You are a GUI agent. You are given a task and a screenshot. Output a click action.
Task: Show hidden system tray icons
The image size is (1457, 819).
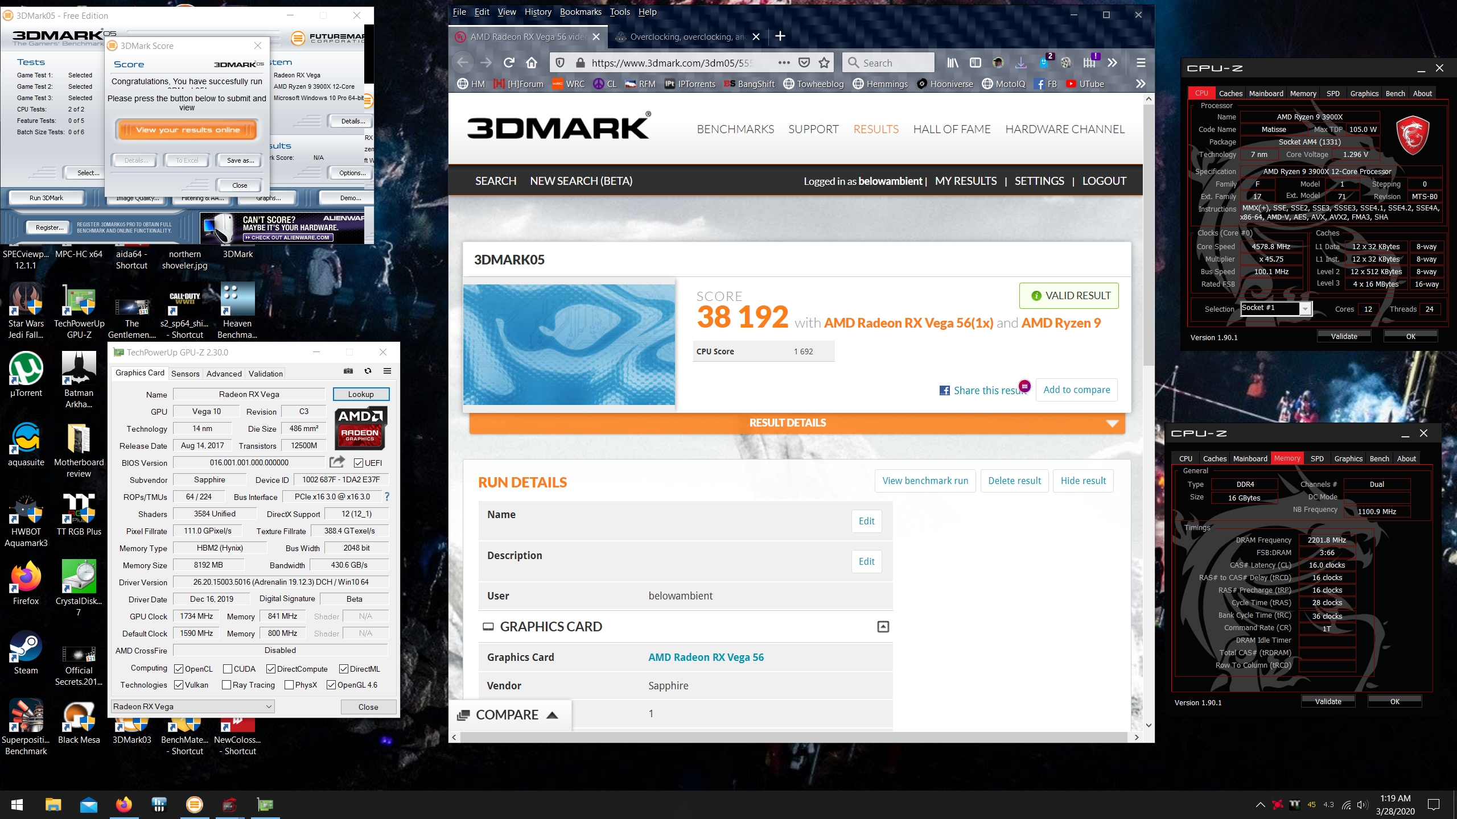click(1260, 805)
